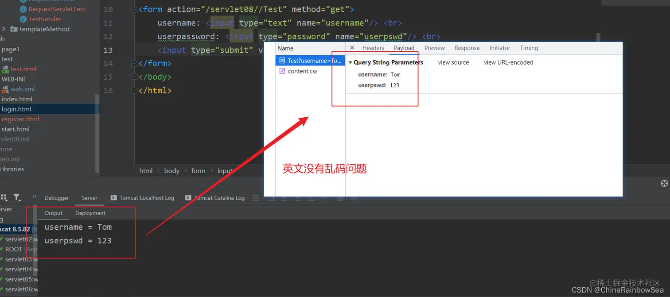Image resolution: width=670 pixels, height=297 pixels.
Task: Click the web.xml file icon
Action: (5, 89)
